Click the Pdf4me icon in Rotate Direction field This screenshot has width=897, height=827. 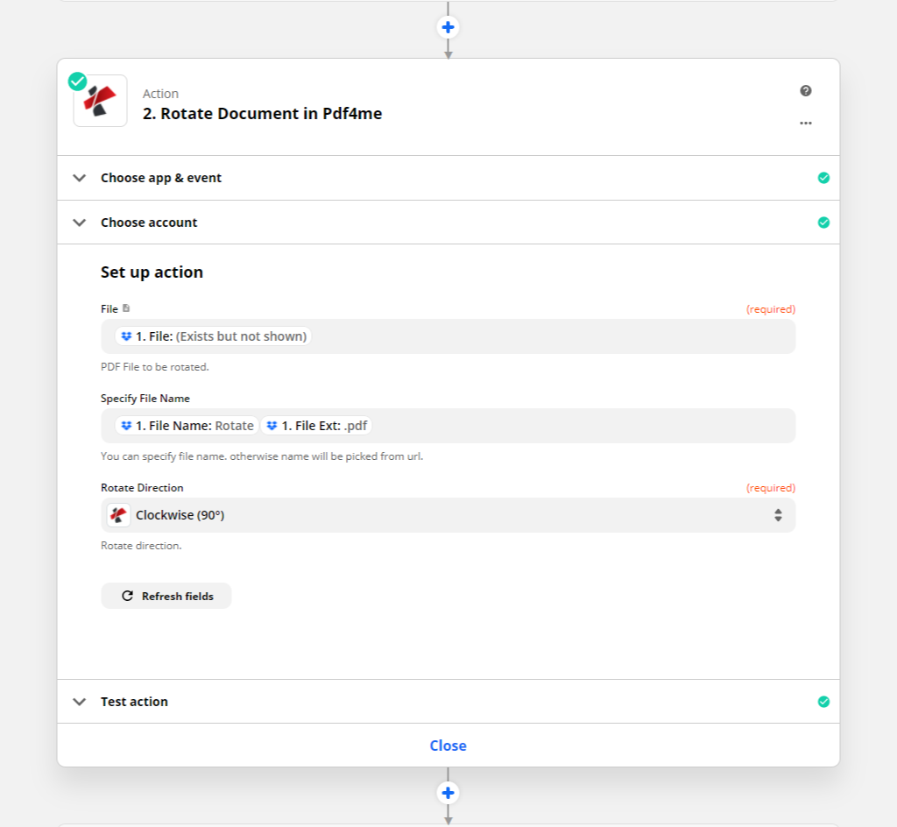(x=119, y=515)
